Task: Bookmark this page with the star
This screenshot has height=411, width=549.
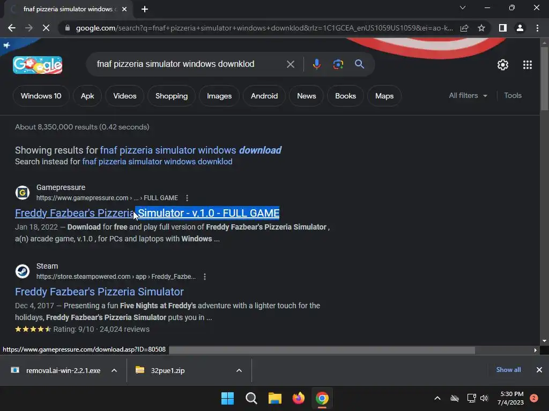Action: point(481,28)
